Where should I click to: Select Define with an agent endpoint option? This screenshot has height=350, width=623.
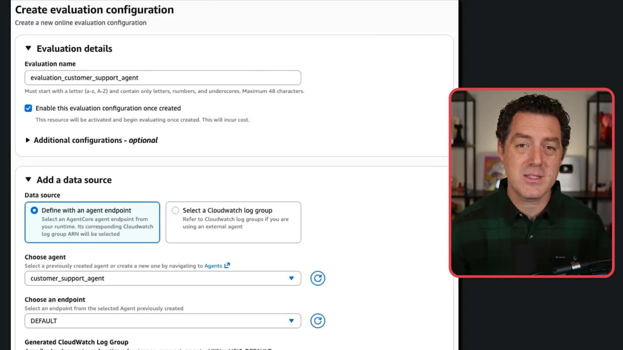tap(92, 222)
